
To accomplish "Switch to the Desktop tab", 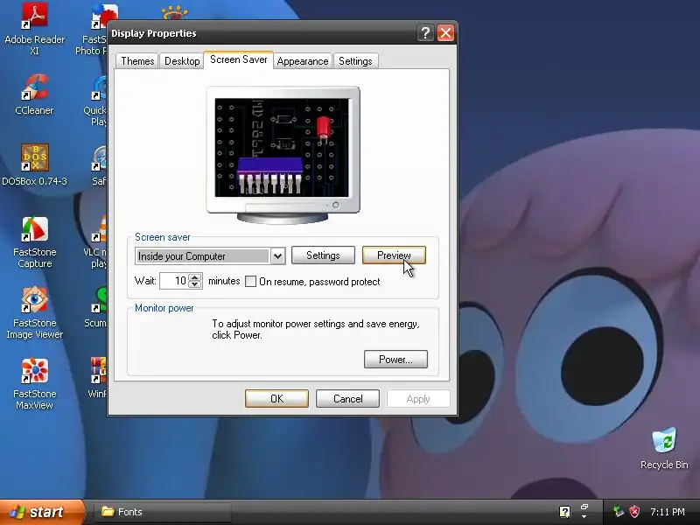I will tap(182, 61).
